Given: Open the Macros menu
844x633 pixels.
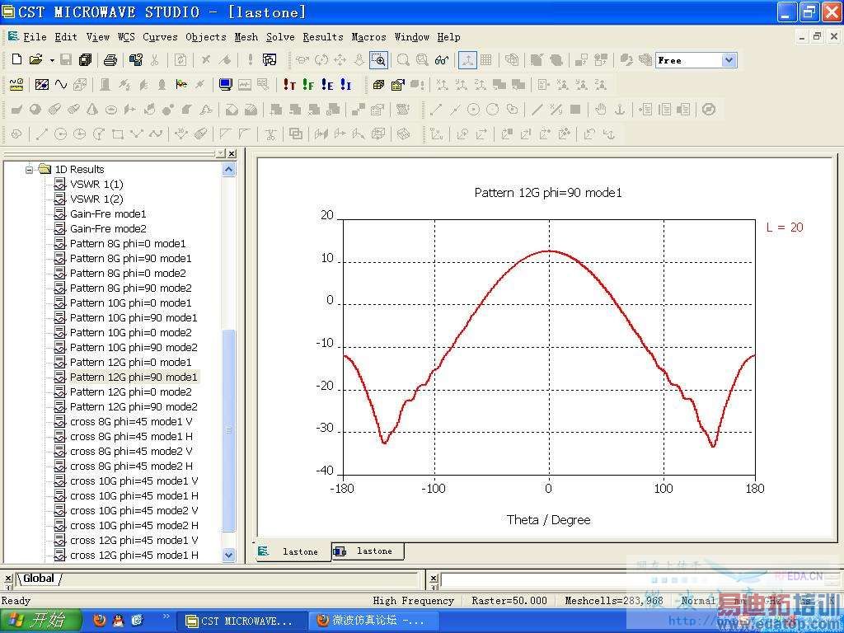Looking at the screenshot, I should coord(368,37).
